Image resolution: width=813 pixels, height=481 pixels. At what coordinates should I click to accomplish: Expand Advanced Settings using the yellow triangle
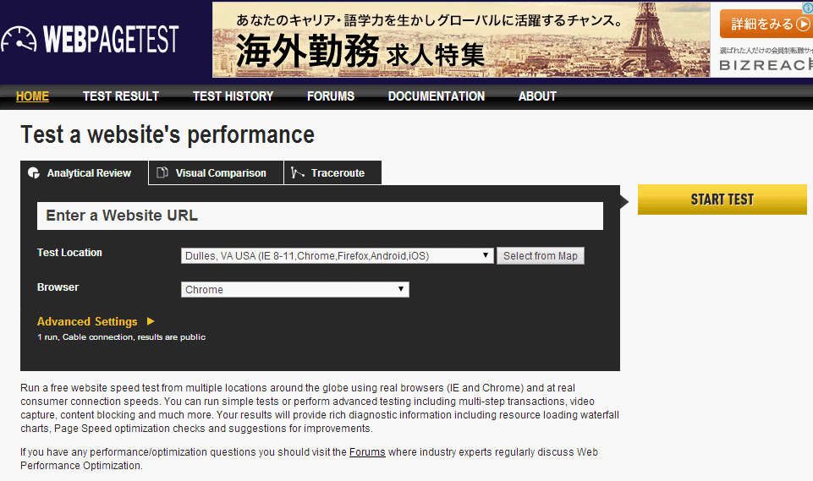pyautogui.click(x=151, y=321)
